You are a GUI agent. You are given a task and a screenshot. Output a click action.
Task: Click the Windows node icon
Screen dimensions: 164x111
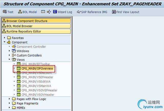[14, 51]
